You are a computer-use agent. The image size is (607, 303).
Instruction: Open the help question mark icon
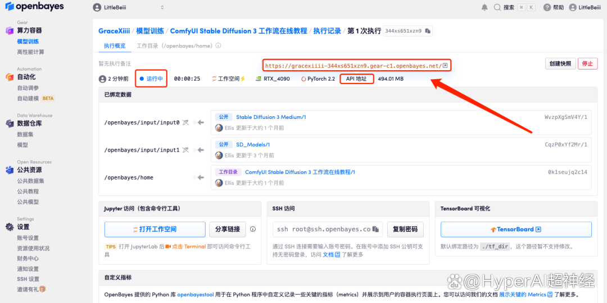pos(547,7)
